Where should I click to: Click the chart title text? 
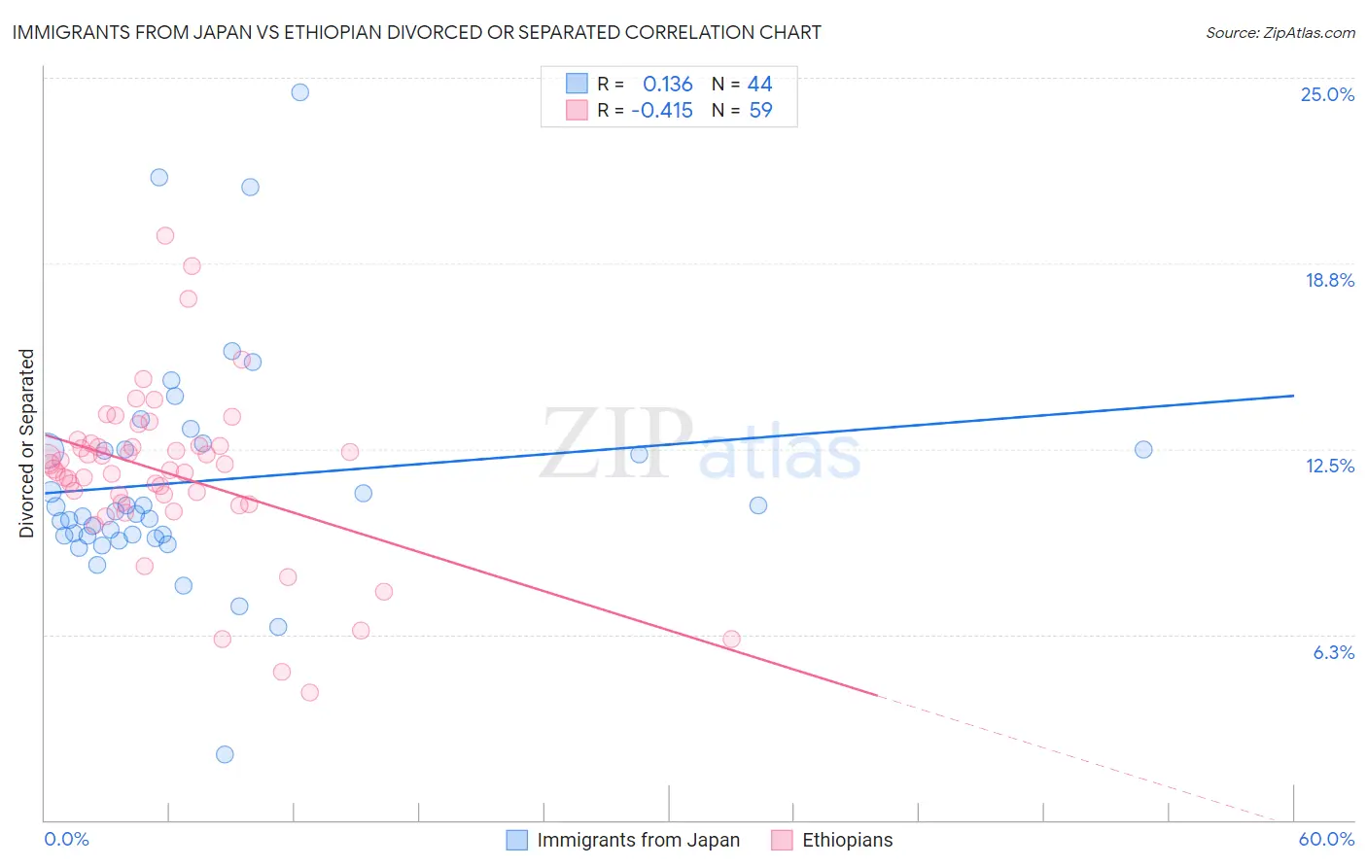416,32
